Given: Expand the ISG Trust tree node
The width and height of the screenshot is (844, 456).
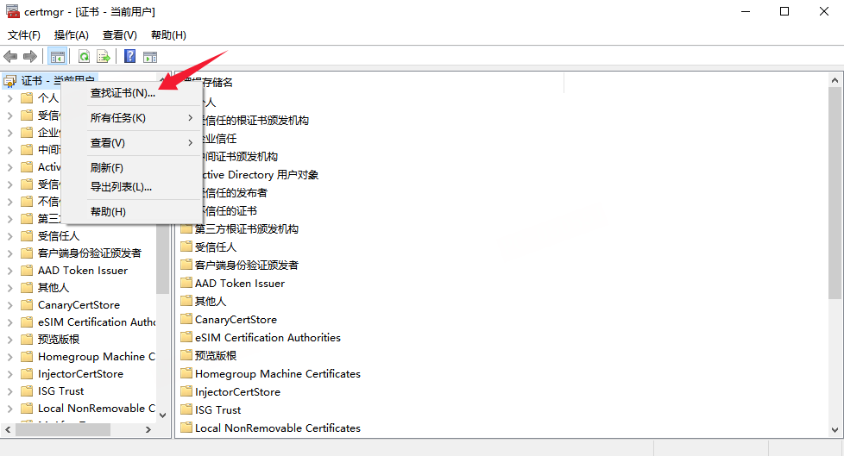Looking at the screenshot, I should (x=9, y=391).
